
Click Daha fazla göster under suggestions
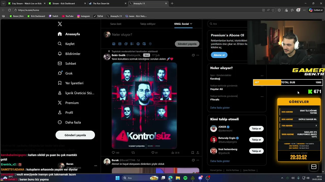(220, 161)
